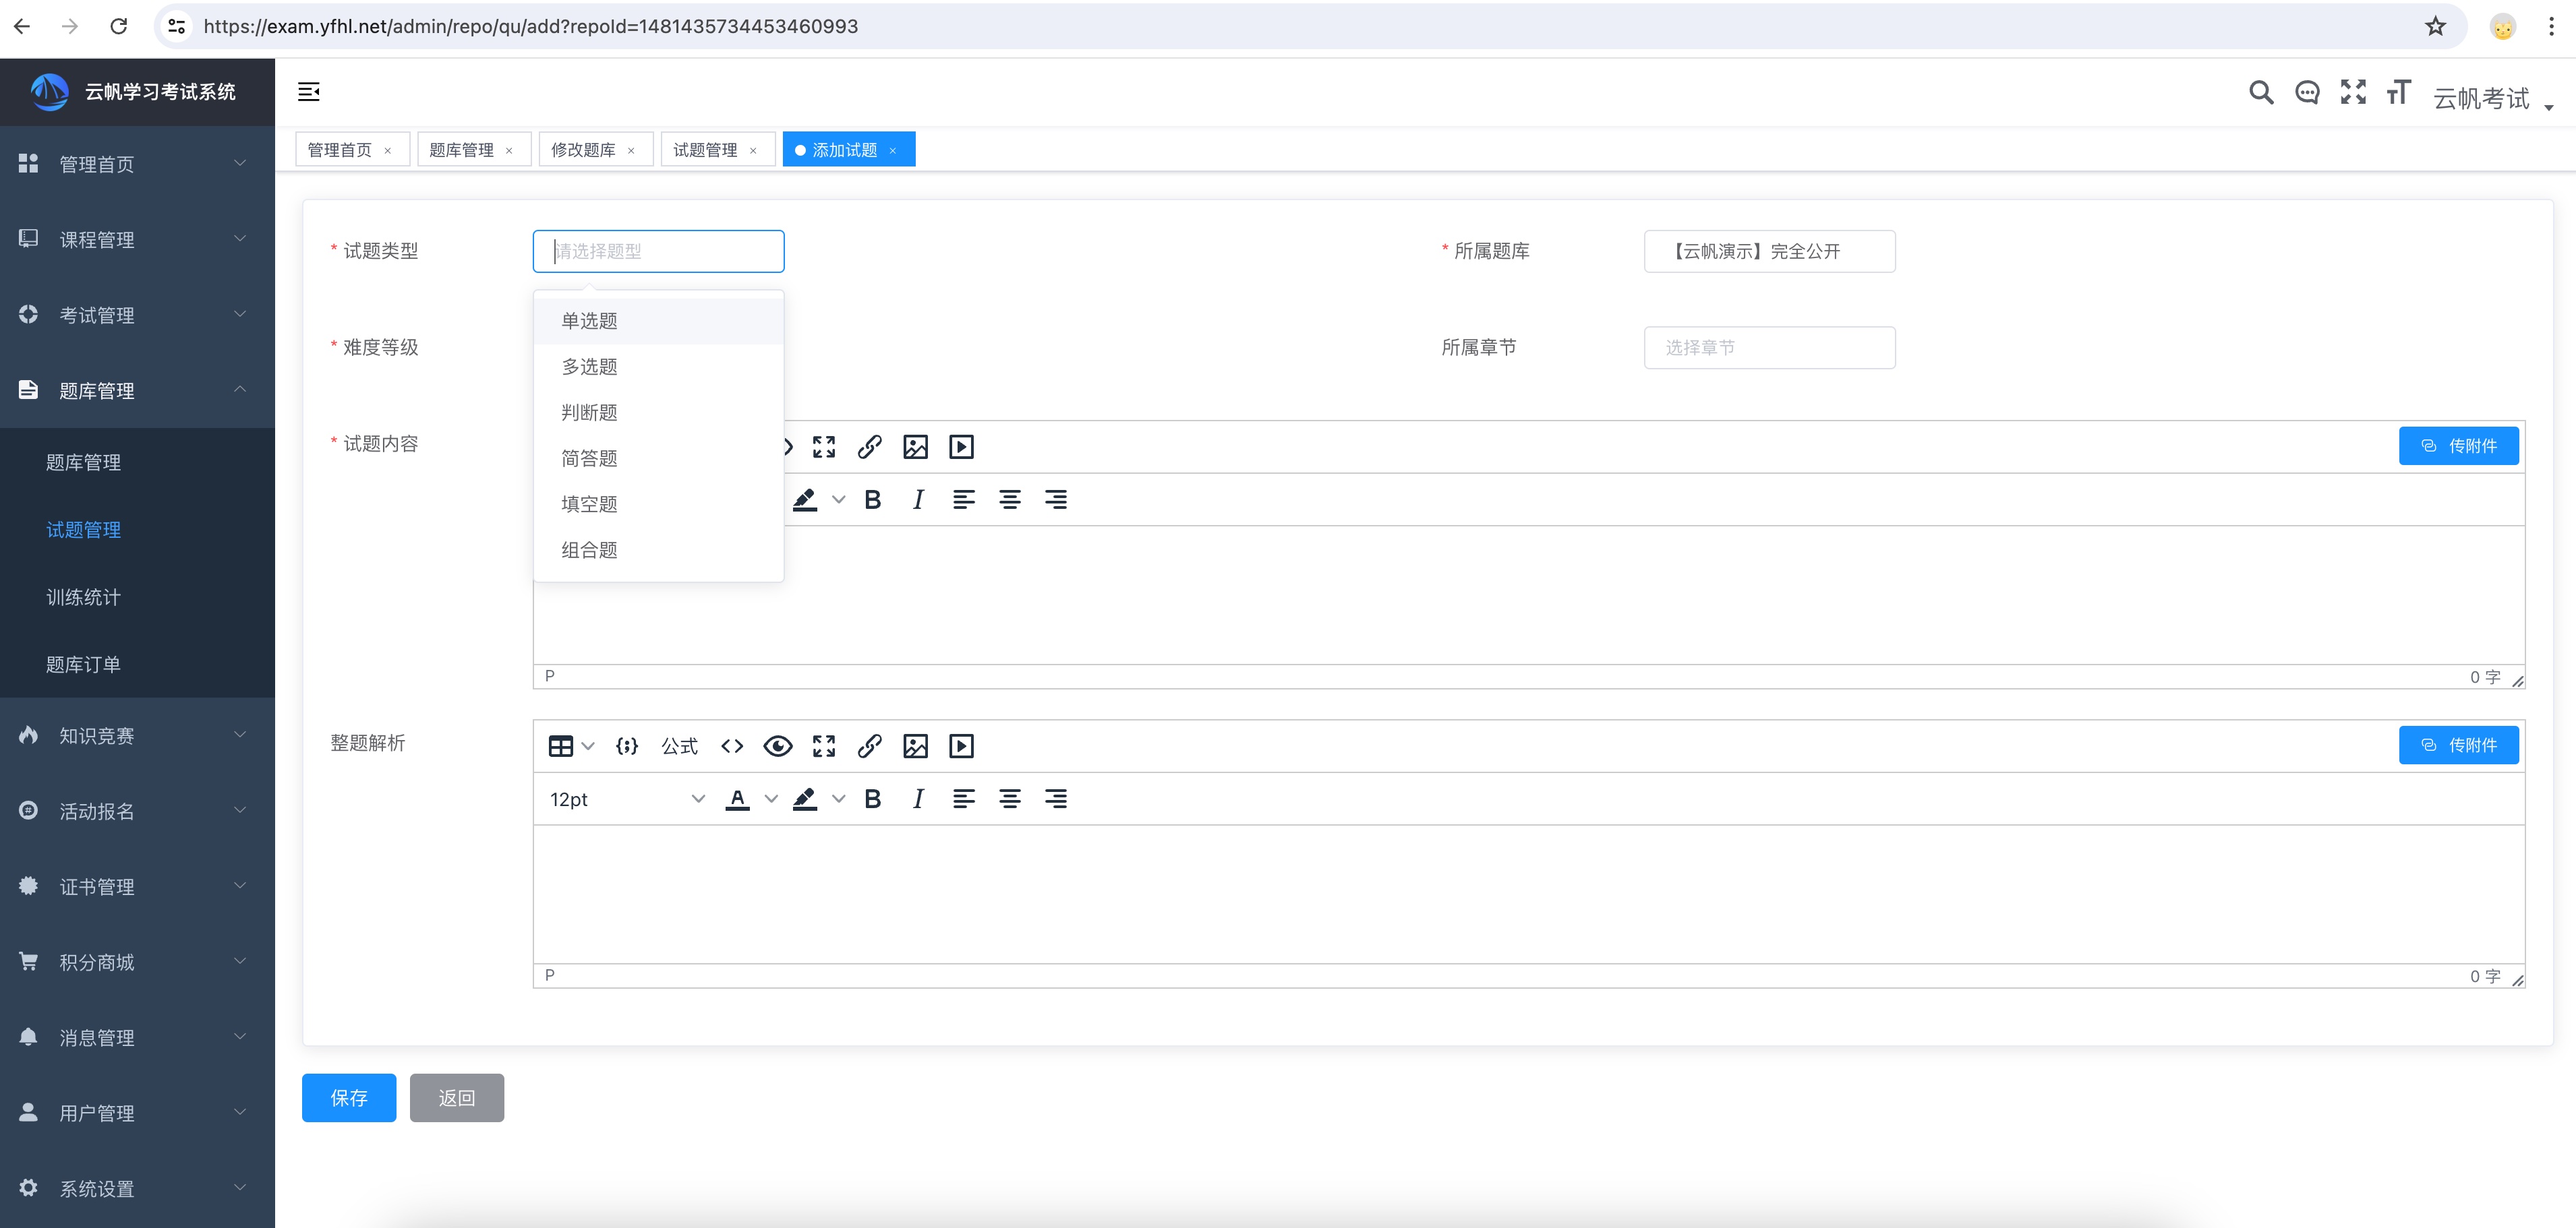This screenshot has height=1228, width=2576.
Task: Open text color picker arrow in analysis editor
Action: pyautogui.click(x=771, y=799)
